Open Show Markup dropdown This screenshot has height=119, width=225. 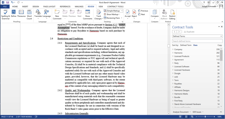click(x=112, y=14)
